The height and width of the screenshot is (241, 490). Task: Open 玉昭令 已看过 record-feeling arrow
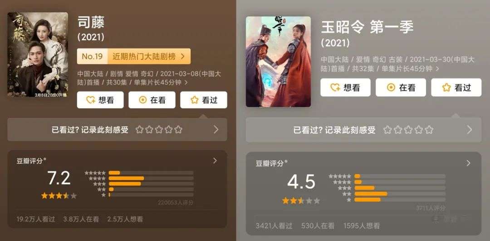pyautogui.click(x=470, y=130)
